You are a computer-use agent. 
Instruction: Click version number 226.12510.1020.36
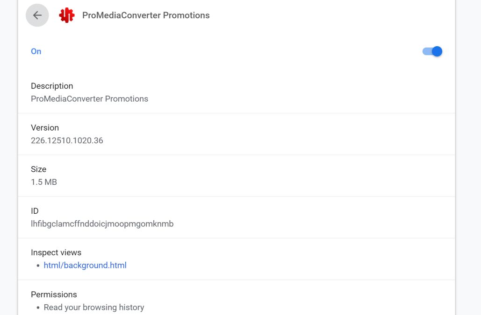click(67, 140)
